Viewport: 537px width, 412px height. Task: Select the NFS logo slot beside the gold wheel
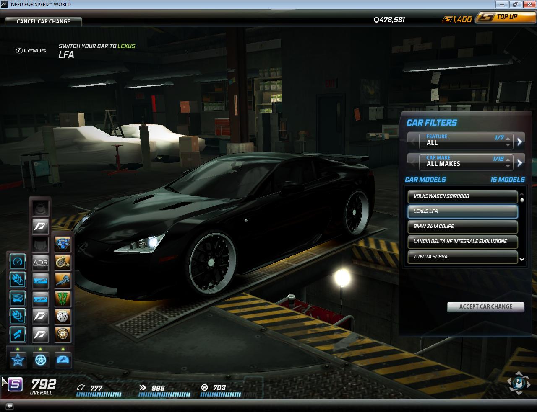[x=40, y=334]
